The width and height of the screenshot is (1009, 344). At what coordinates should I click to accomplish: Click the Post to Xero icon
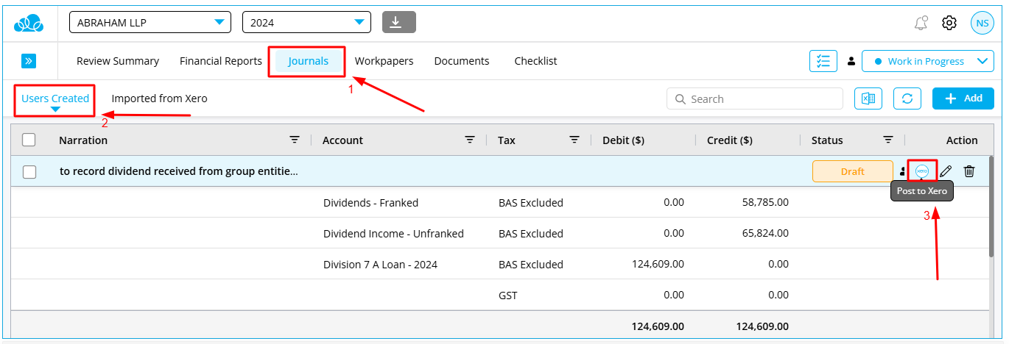(921, 171)
